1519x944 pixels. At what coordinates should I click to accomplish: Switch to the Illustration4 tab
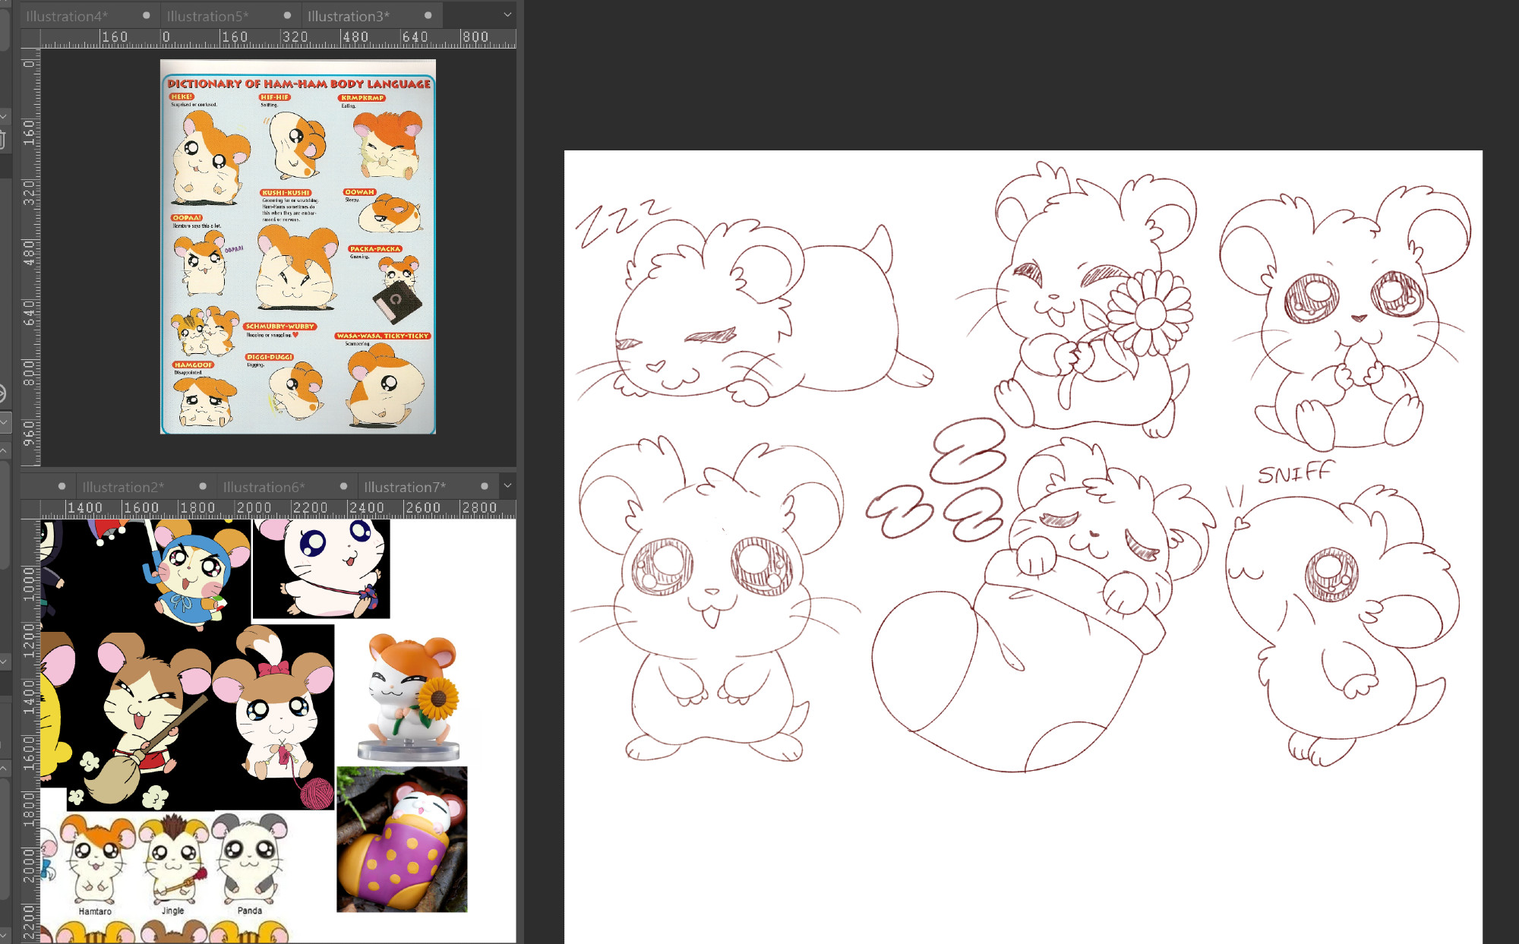click(67, 16)
